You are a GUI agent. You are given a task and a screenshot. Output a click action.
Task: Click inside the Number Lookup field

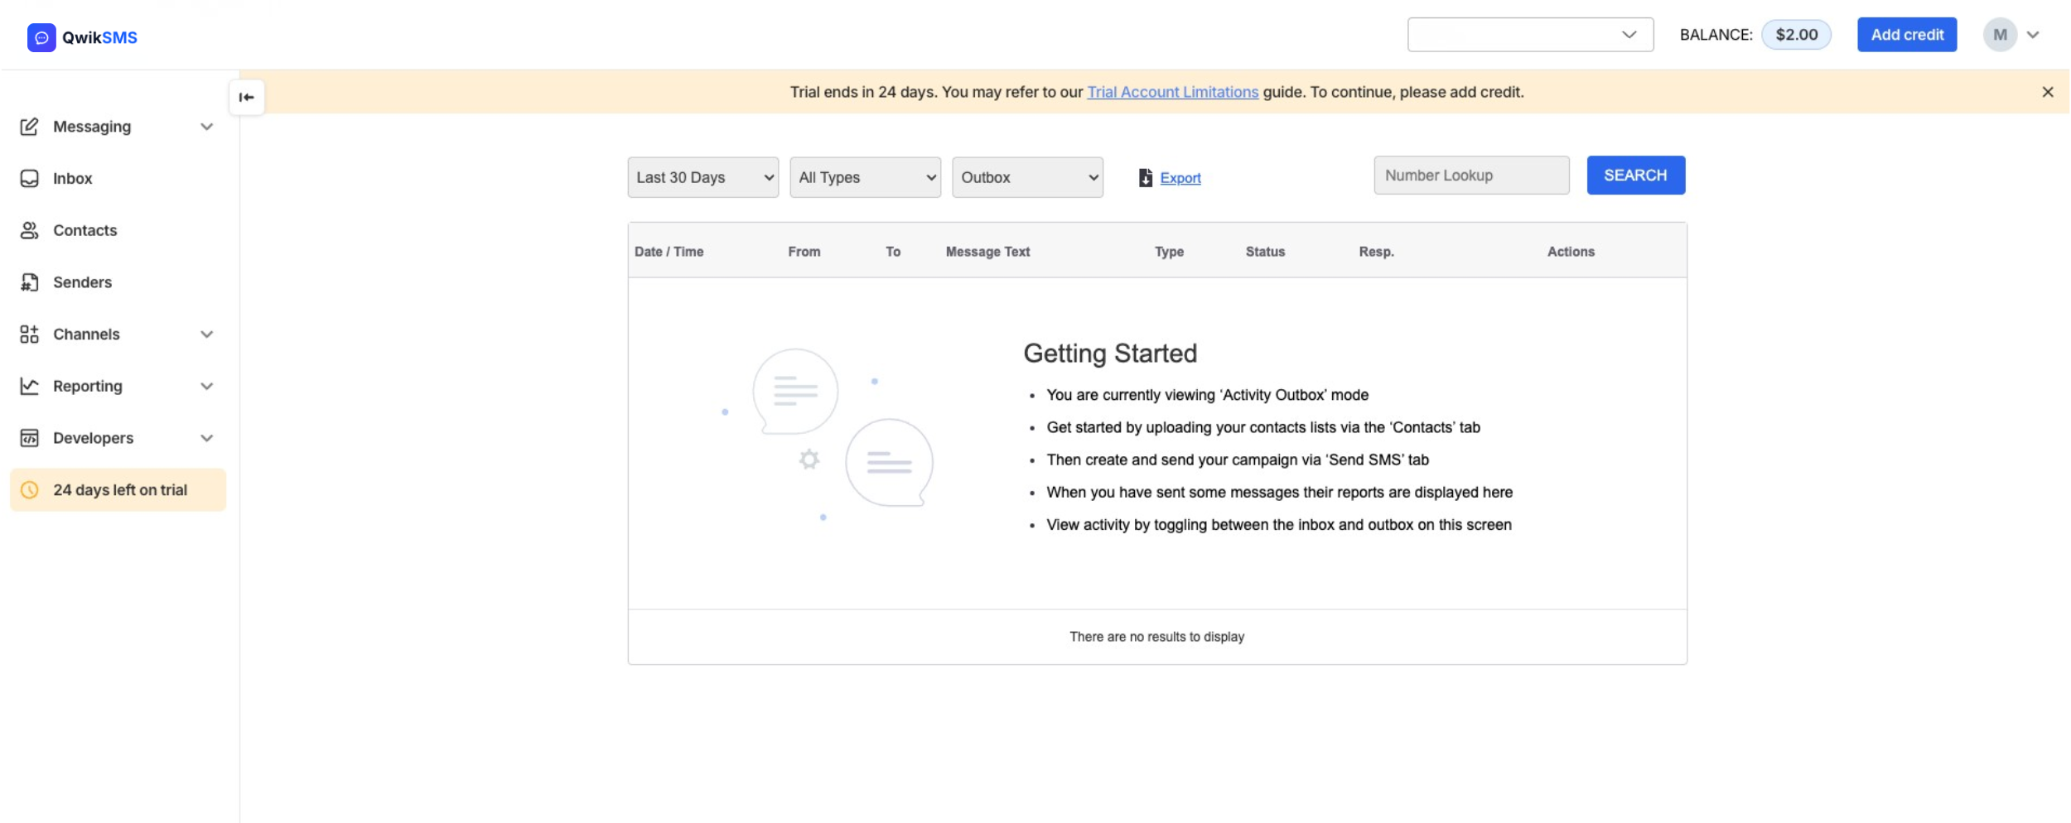[x=1472, y=175]
